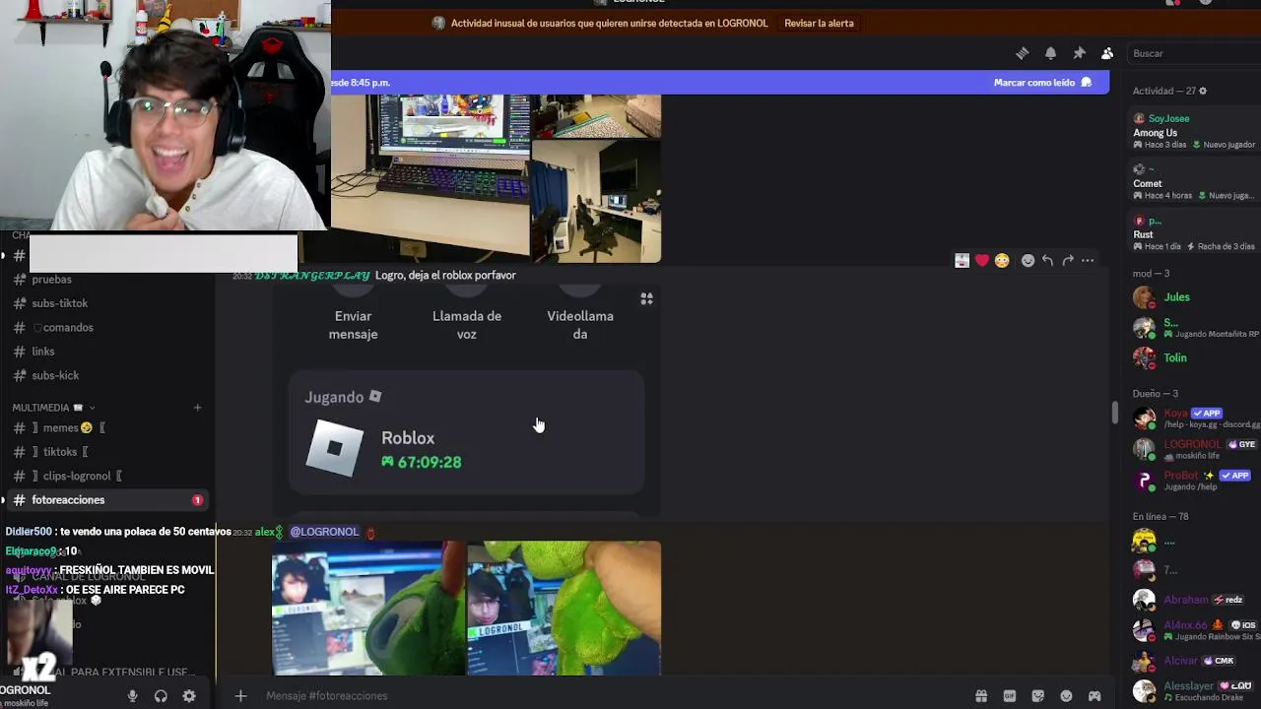Open add reaction emoji picker on message
Image resolution: width=1261 pixels, height=709 pixels.
click(1028, 261)
